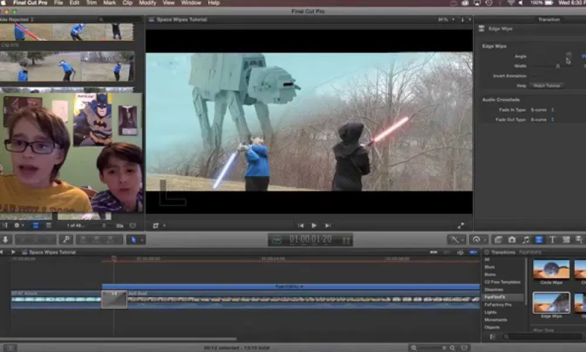Select the FxFactory Pro category
586x352 pixels.
pos(498,305)
